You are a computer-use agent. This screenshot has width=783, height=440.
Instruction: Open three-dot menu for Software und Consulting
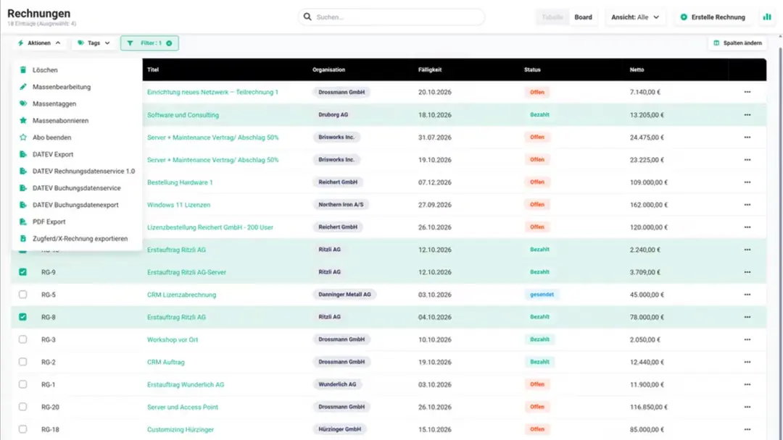point(747,114)
